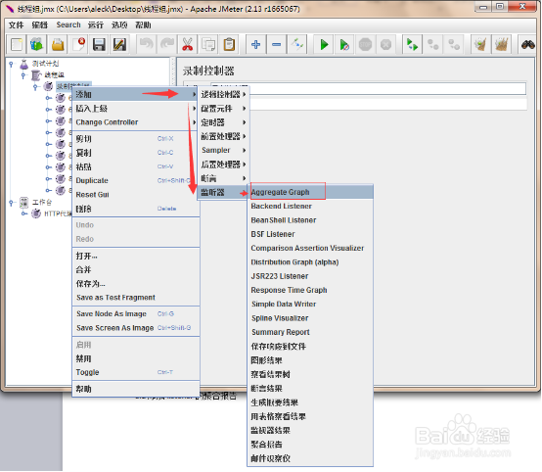Click the grey Stop test icon
The height and width of the screenshot is (472, 542).
coord(365,44)
